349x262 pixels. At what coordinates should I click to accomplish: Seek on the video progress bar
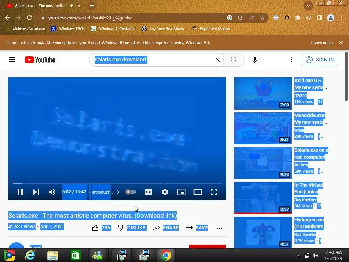(x=117, y=183)
